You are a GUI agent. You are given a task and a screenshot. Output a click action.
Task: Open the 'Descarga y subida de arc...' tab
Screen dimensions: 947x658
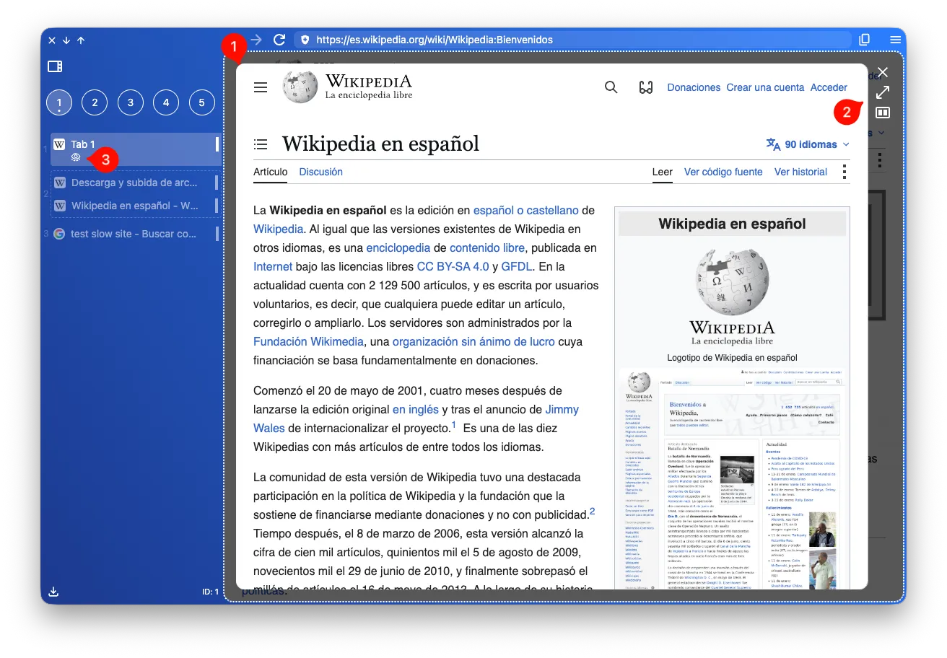click(x=136, y=183)
